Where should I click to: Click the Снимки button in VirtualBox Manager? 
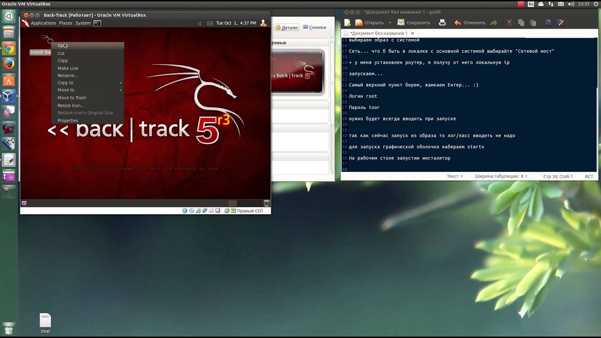click(314, 27)
